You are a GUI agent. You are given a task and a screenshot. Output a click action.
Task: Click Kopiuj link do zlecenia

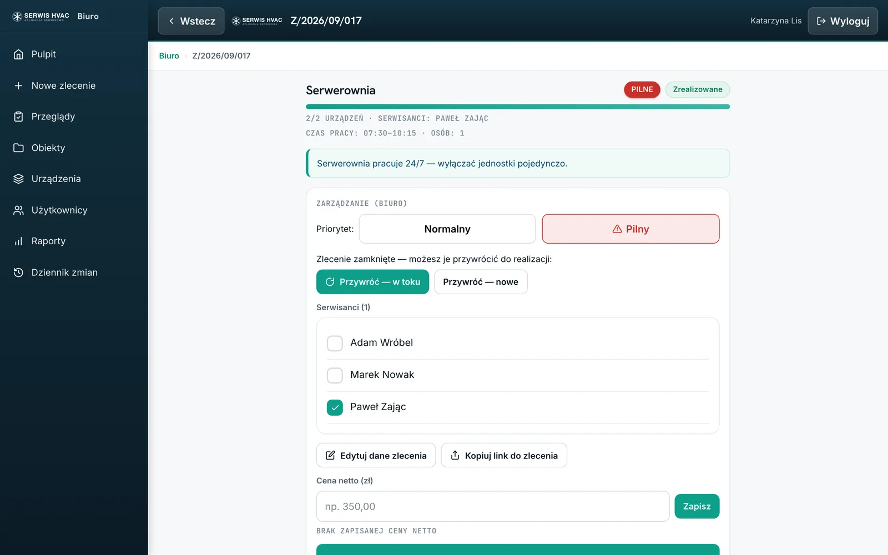coord(504,455)
